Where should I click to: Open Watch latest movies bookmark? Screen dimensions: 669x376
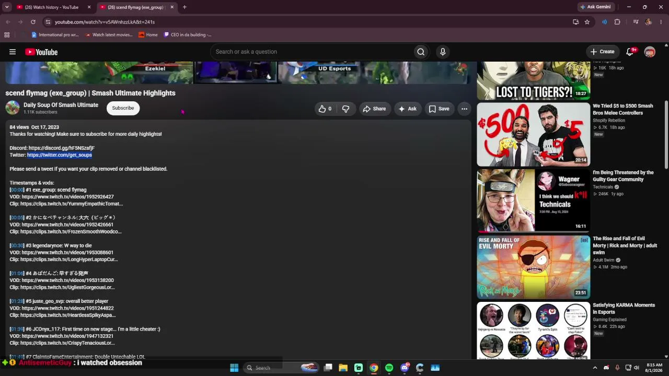click(x=109, y=35)
